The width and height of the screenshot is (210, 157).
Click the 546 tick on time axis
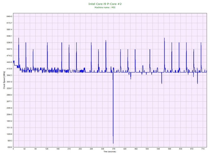158,149
